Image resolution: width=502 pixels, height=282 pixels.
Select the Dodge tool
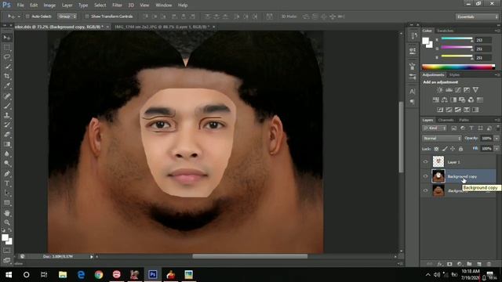7,164
